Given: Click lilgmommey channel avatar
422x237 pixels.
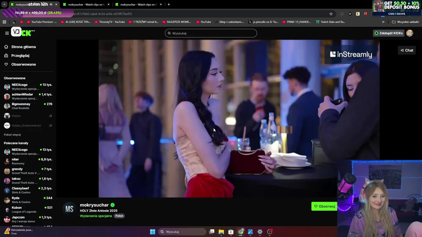Looking at the screenshot, I should [x=7, y=106].
